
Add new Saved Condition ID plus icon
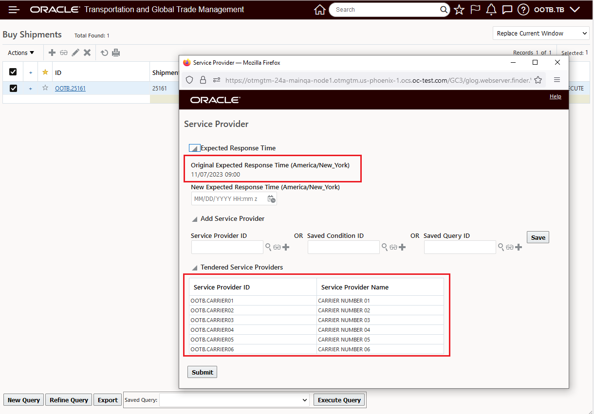[402, 247]
